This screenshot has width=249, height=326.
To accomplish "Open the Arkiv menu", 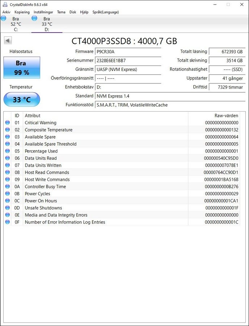I will 7,12.
